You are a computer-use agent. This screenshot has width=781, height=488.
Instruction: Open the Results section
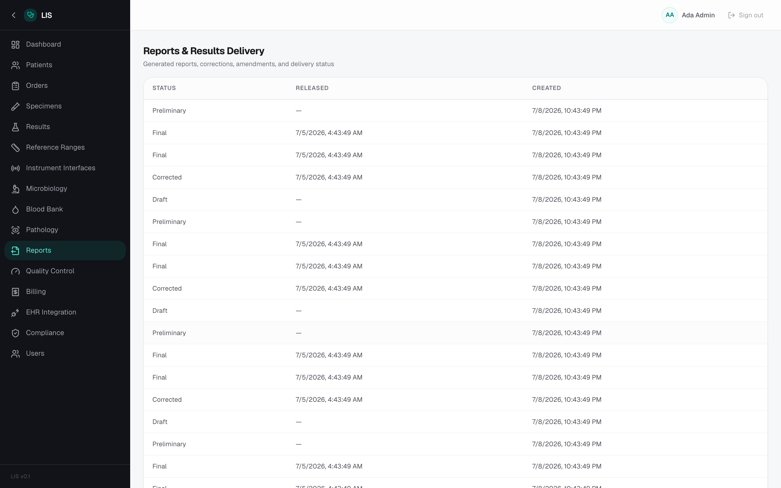65,127
